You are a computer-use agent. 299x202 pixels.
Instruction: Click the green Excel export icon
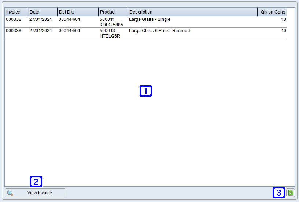(291, 193)
